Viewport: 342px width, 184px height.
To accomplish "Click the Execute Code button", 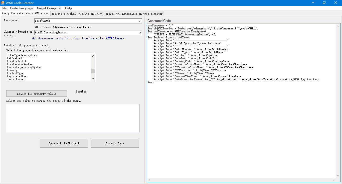I will [115, 143].
